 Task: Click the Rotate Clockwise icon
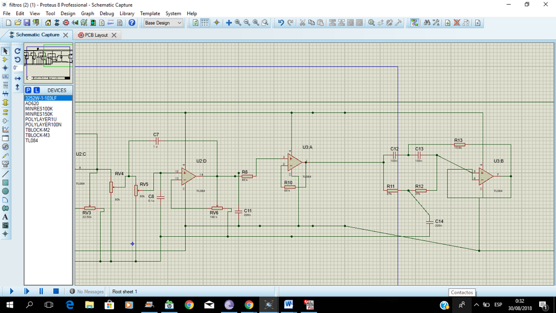pyautogui.click(x=18, y=51)
